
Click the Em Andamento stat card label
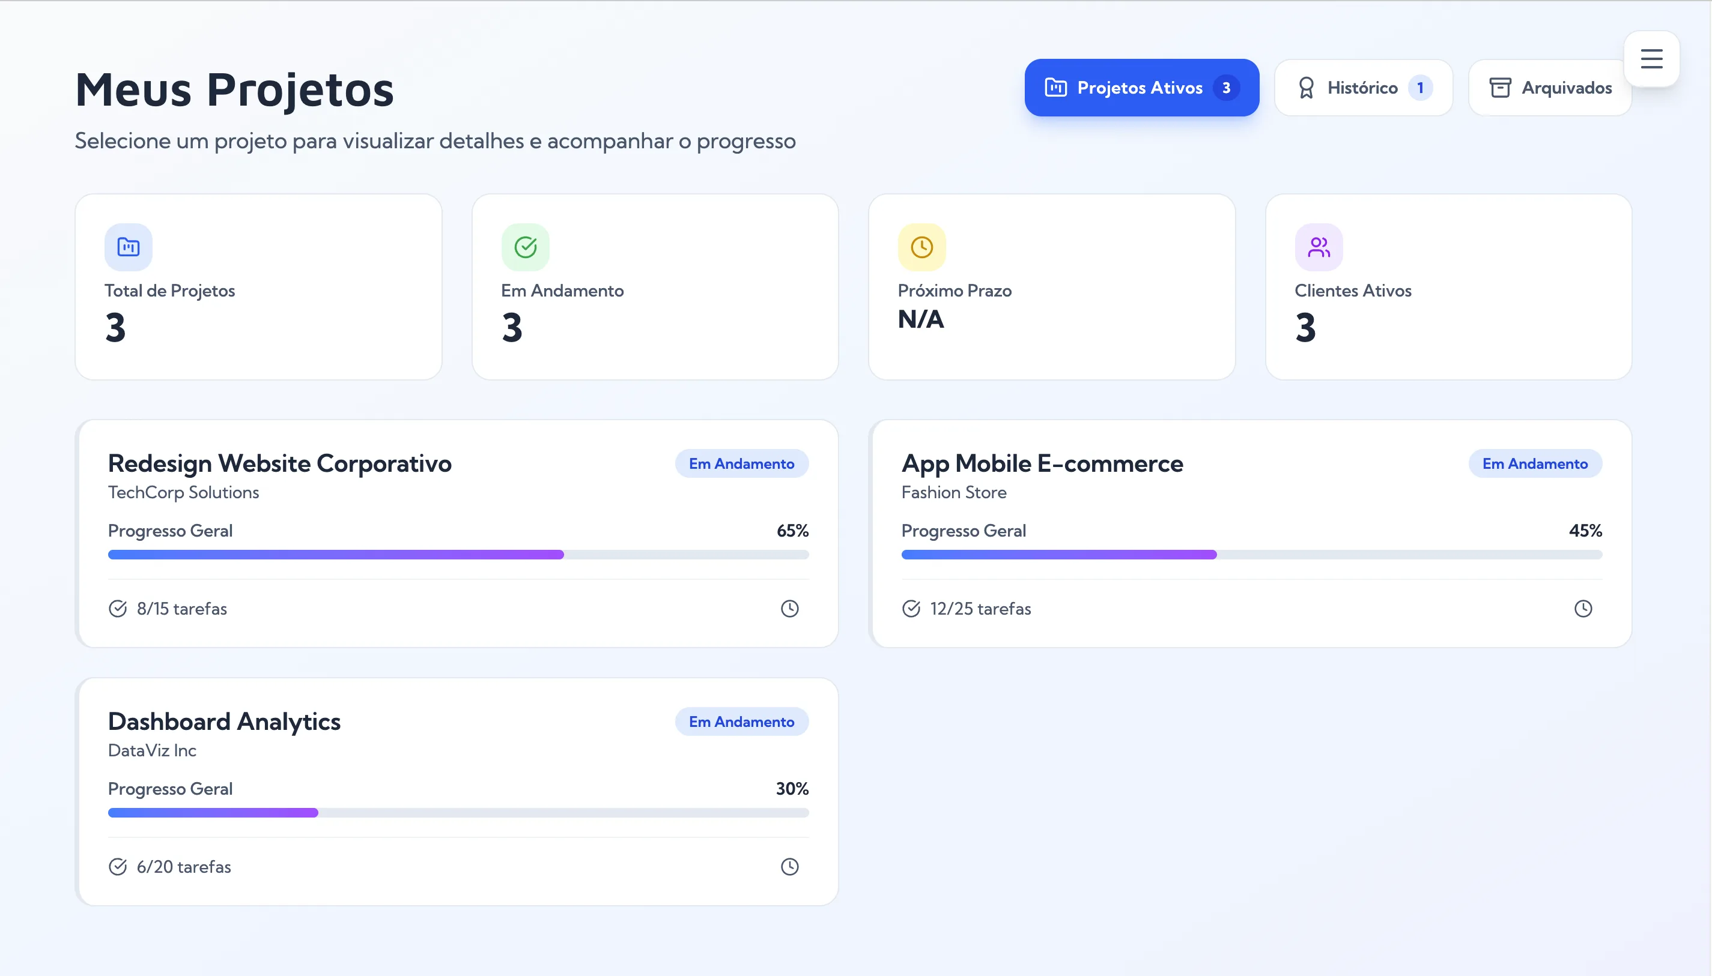click(562, 291)
